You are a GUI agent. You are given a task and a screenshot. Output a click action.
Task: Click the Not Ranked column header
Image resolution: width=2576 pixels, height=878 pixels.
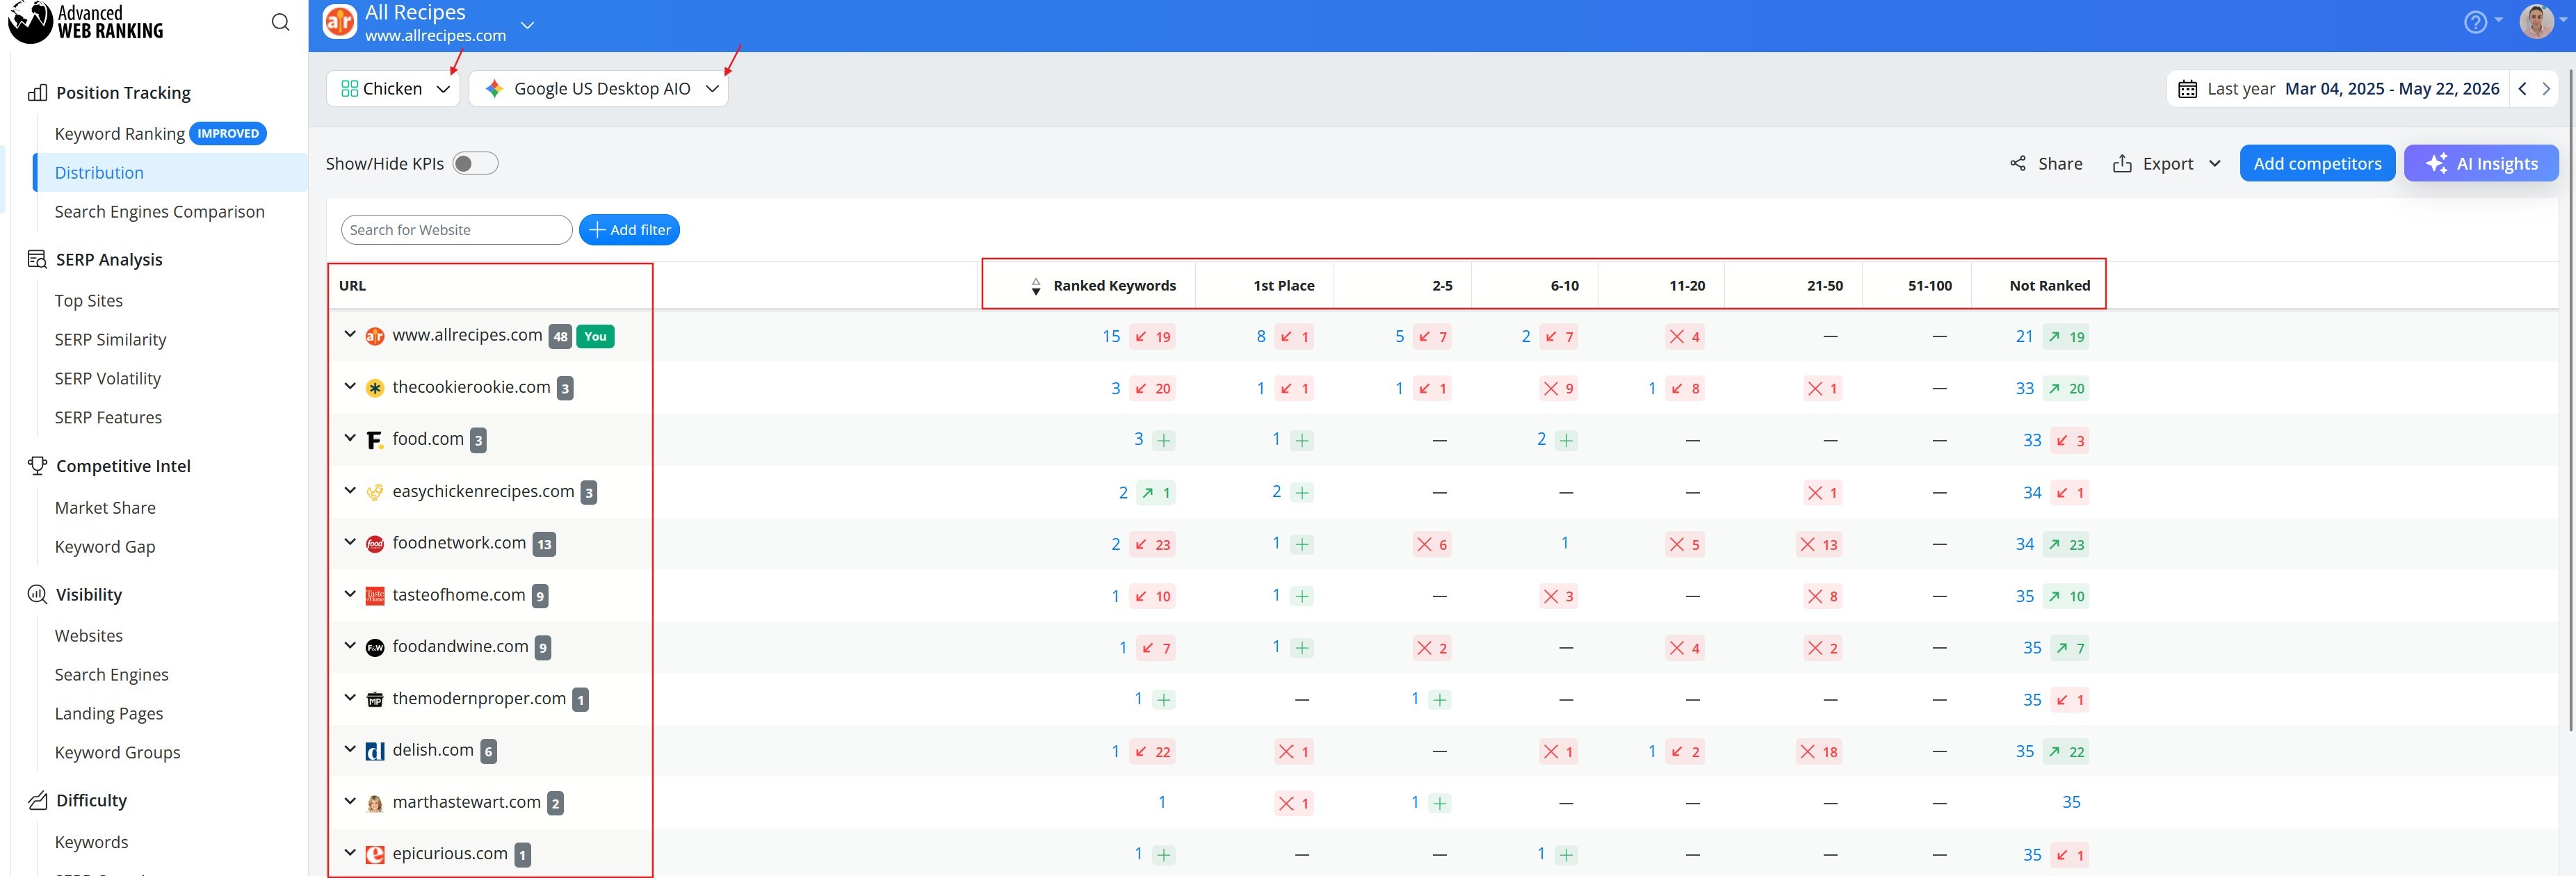point(2049,286)
